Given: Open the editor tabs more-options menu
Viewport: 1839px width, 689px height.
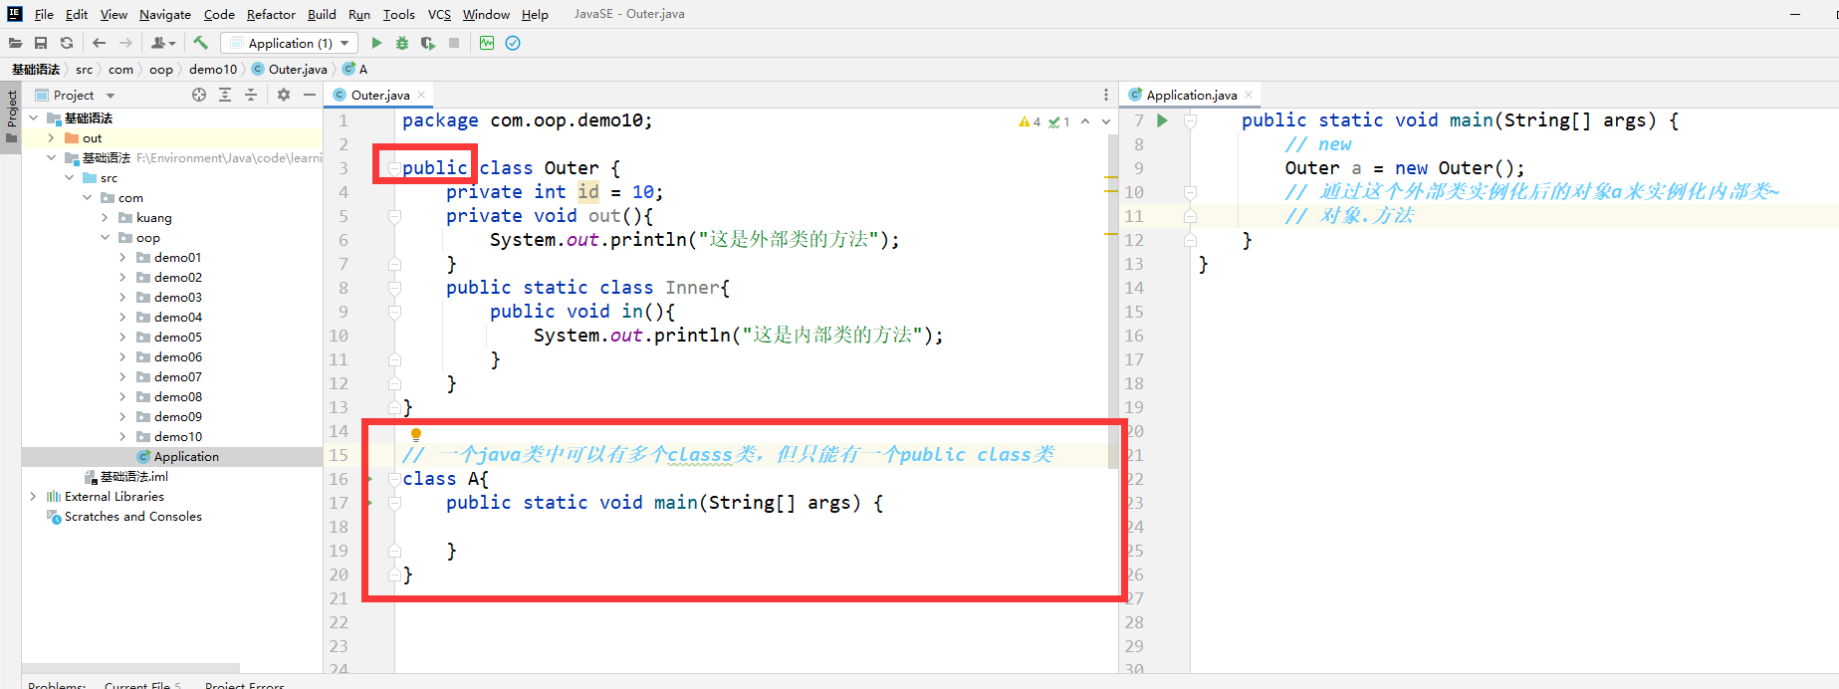Looking at the screenshot, I should pos(1106,95).
